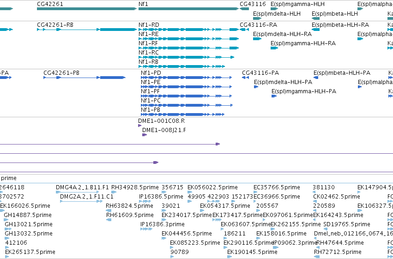Viewport: 393px width, 259px height.
Task: Click feature 186211
Action: click(x=225, y=239)
